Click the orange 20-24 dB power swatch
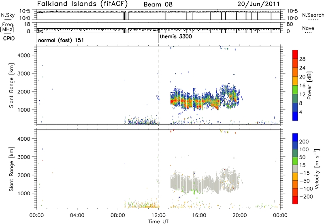Viewport: 324px width, 224px height. coord(295,72)
